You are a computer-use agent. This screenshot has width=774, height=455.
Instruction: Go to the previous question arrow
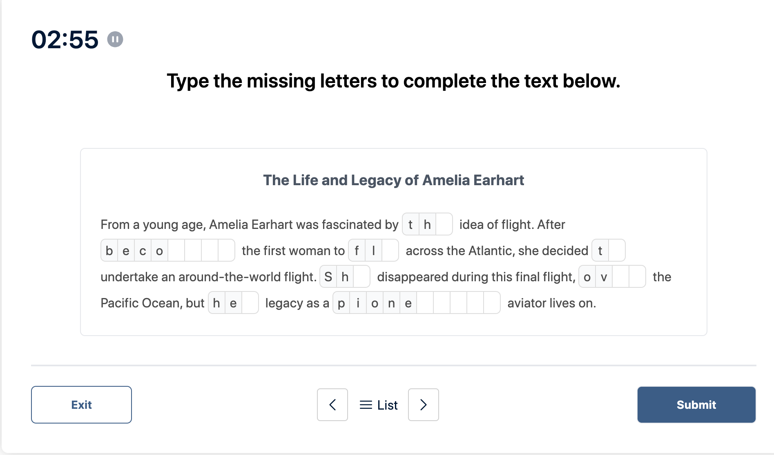pos(332,405)
